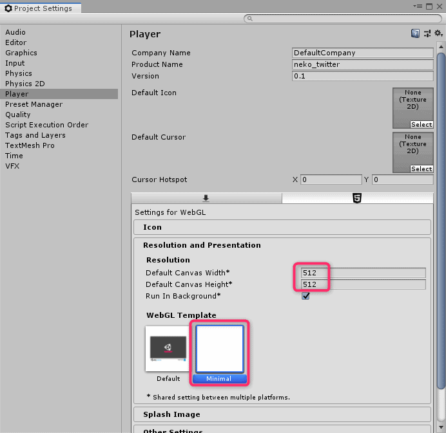Open the Player settings gear menu
The image size is (446, 433).
click(x=438, y=33)
